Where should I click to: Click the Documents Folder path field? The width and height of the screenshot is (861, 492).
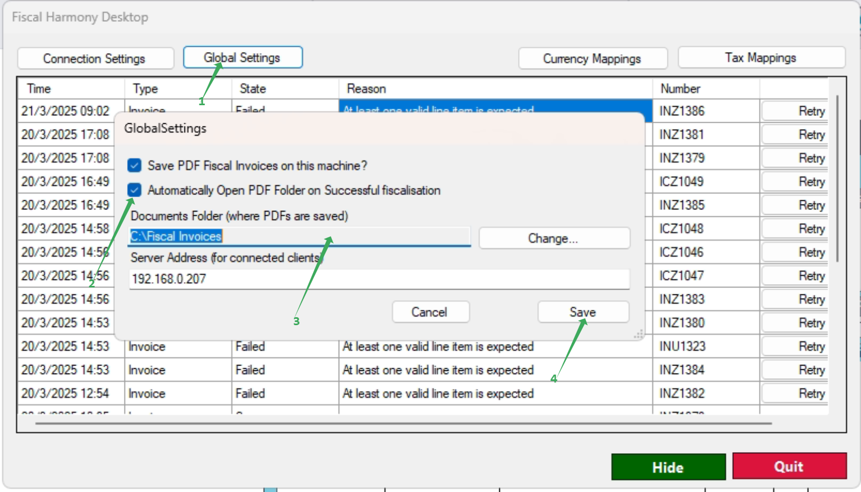point(299,236)
